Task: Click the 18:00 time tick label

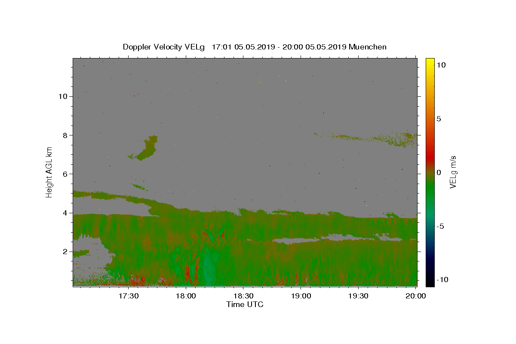Action: (x=186, y=296)
